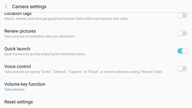
Task: Tap the partially hidden Location tags heading
Action: 18,14
